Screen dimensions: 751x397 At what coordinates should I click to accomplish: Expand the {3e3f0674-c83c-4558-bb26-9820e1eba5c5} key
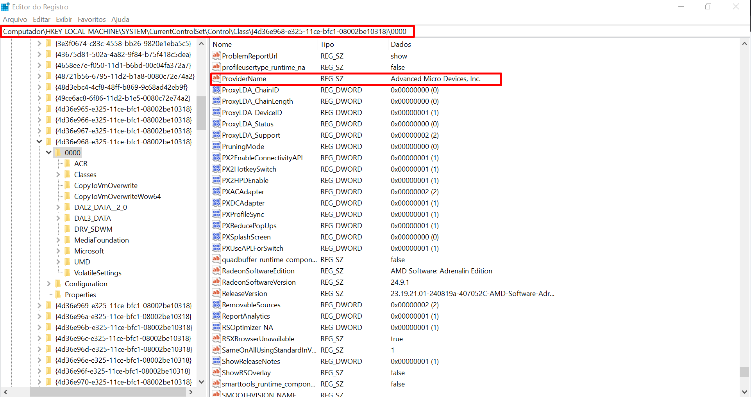pyautogui.click(x=39, y=43)
